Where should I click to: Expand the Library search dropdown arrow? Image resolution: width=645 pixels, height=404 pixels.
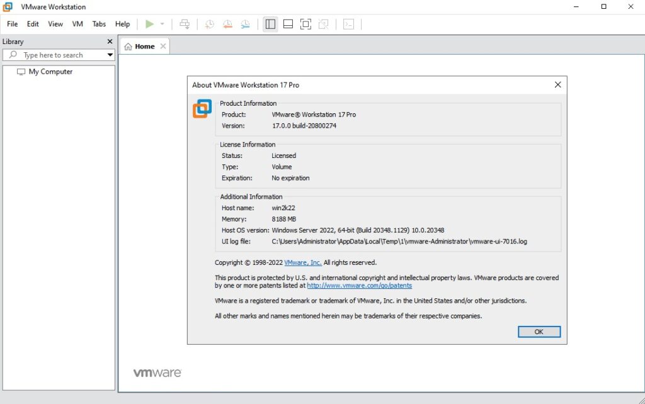(x=110, y=55)
